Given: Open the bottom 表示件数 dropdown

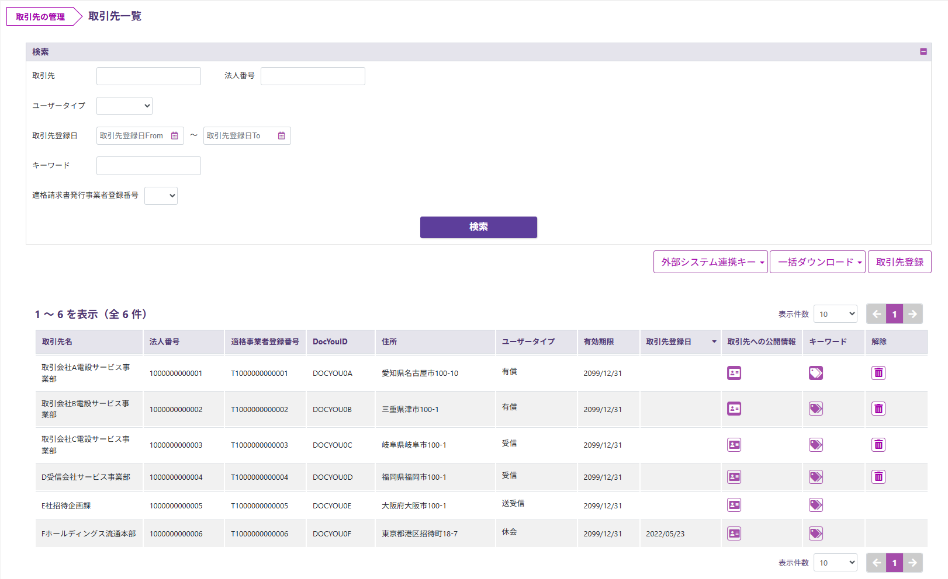Looking at the screenshot, I should [x=835, y=563].
